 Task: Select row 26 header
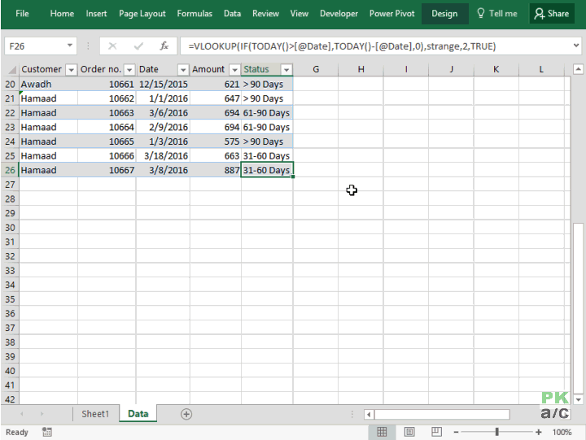[x=10, y=170]
